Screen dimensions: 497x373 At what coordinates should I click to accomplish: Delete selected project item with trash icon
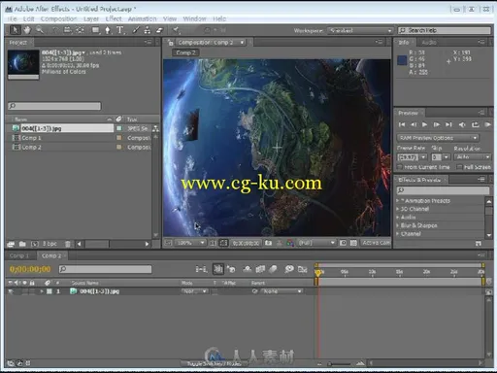pos(68,244)
